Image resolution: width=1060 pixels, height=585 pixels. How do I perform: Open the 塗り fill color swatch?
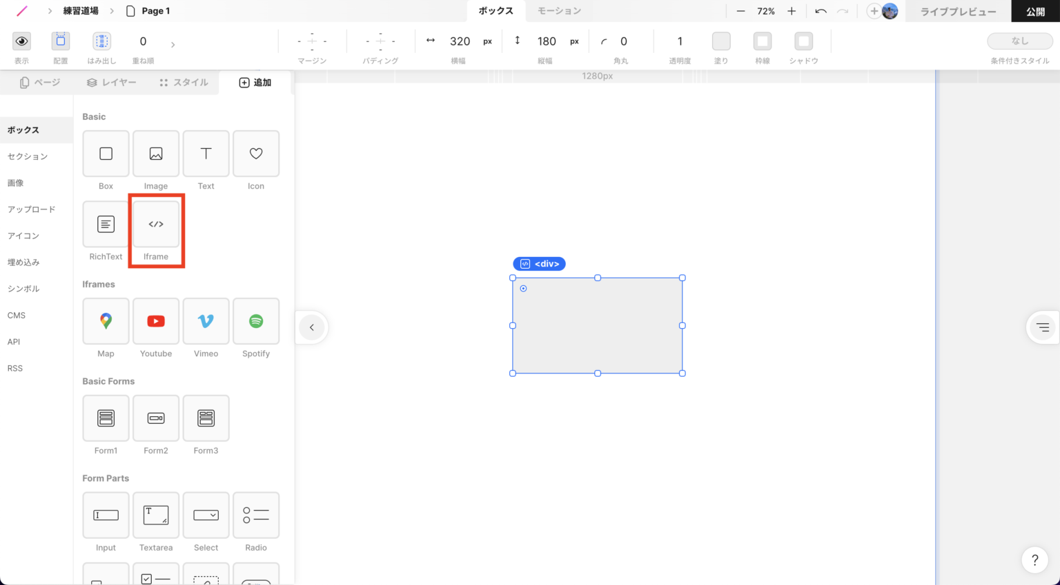pyautogui.click(x=721, y=41)
